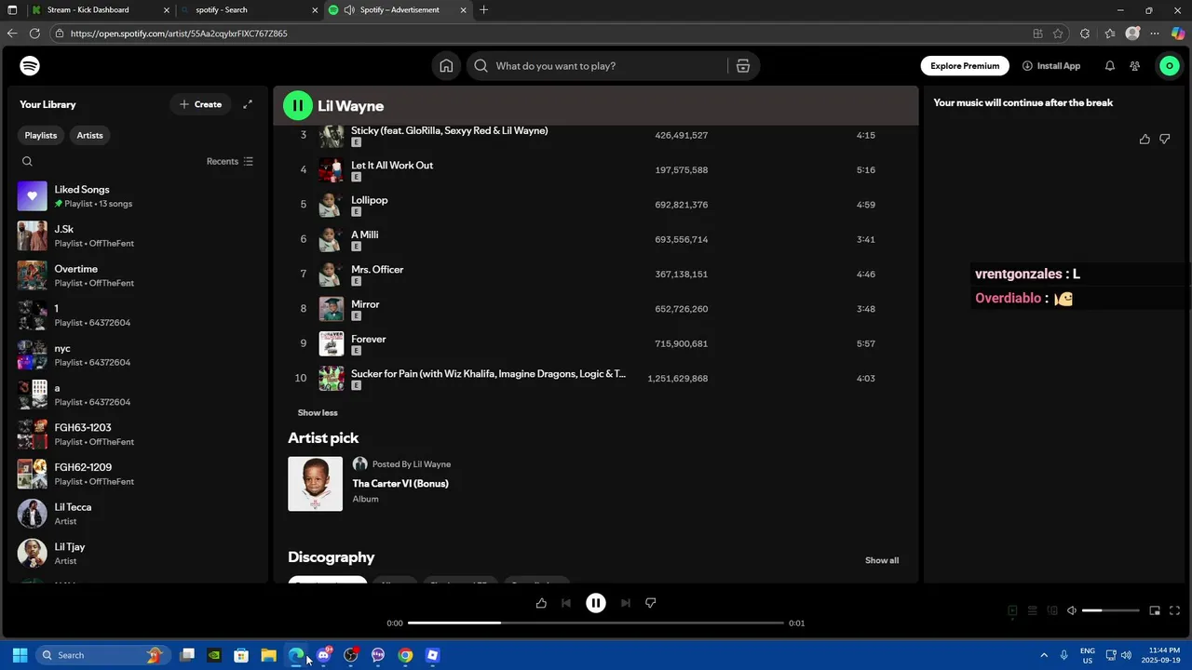Select FGH63-1203 playlist
The height and width of the screenshot is (670, 1192).
[138, 435]
